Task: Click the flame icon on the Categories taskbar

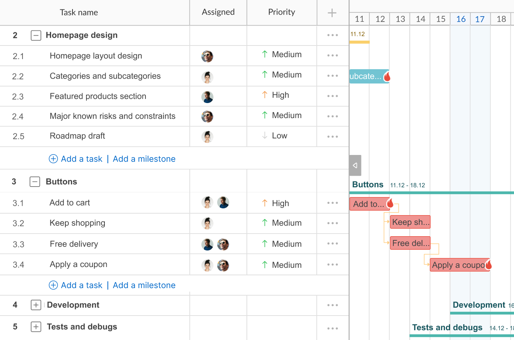Action: pos(386,76)
